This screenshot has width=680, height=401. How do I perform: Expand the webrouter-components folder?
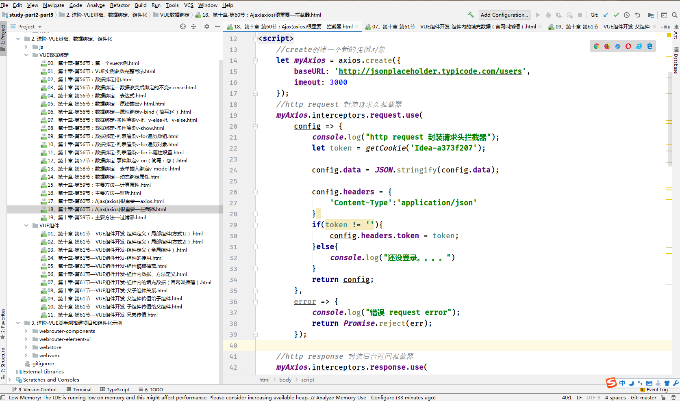[26, 331]
